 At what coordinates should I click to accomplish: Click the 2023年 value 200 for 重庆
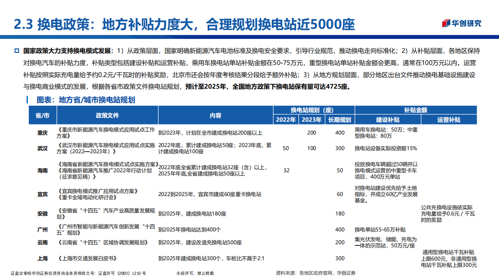pyautogui.click(x=311, y=133)
